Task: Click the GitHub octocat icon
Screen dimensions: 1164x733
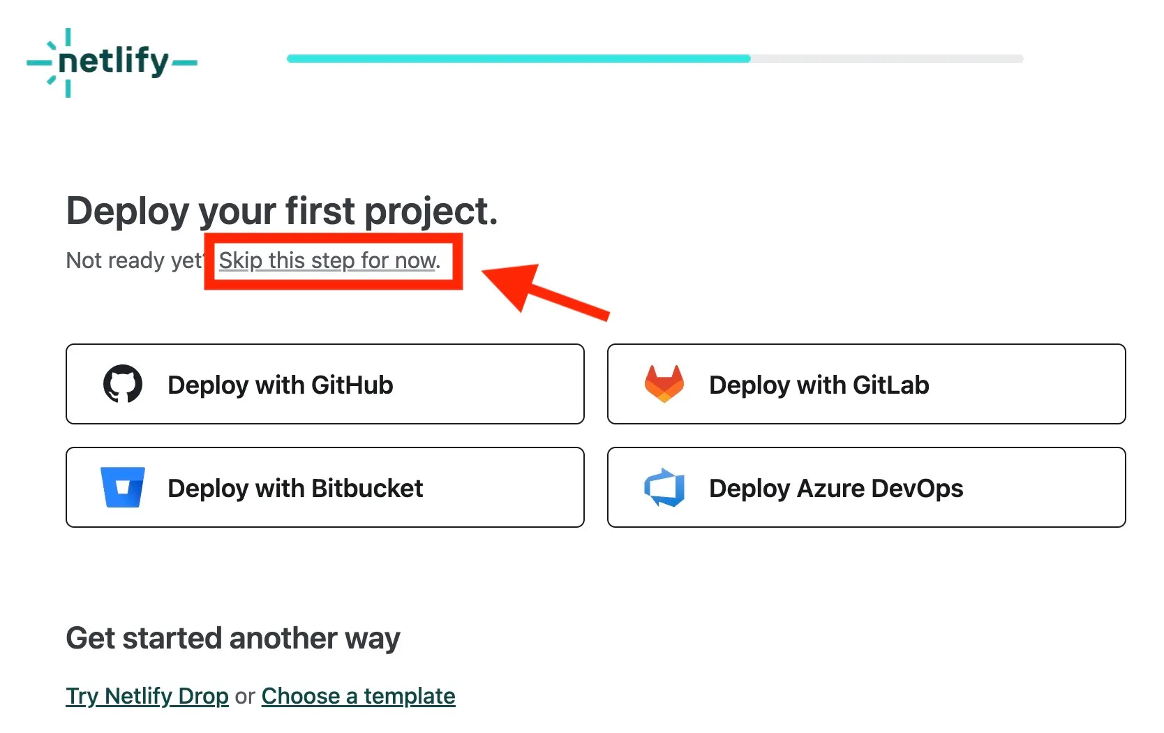Action: click(123, 384)
